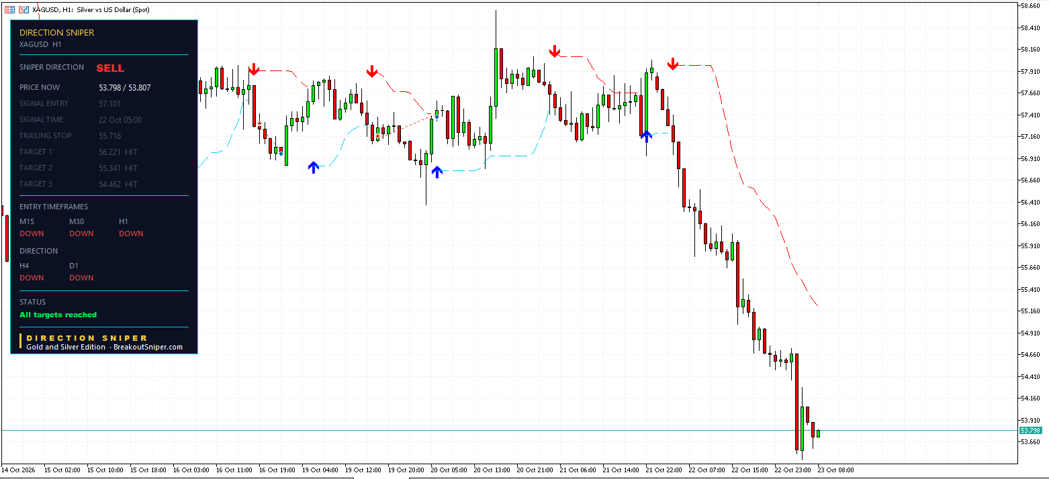The width and height of the screenshot is (1049, 479).
Task: Click the red sell arrow near 16 Oct 11:00
Action: click(x=253, y=70)
